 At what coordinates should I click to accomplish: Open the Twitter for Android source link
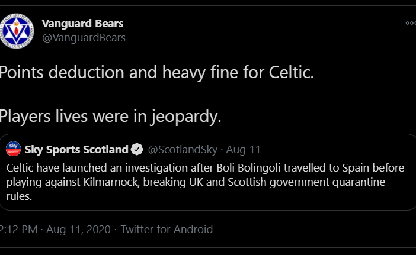tap(167, 230)
